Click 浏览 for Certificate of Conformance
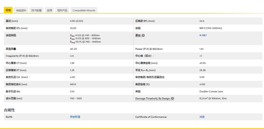 (x=202, y=117)
